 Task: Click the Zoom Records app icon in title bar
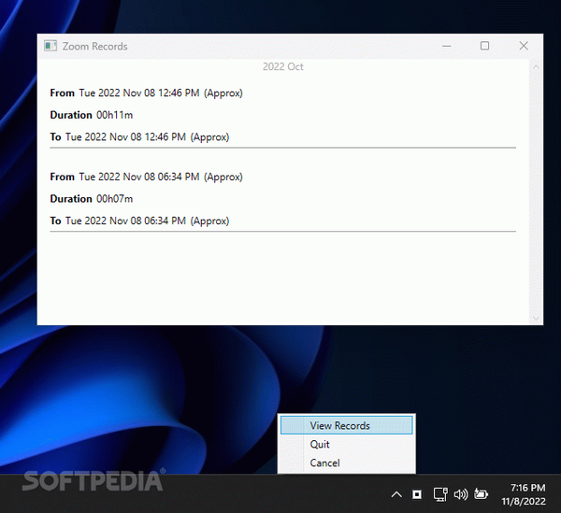[x=50, y=46]
